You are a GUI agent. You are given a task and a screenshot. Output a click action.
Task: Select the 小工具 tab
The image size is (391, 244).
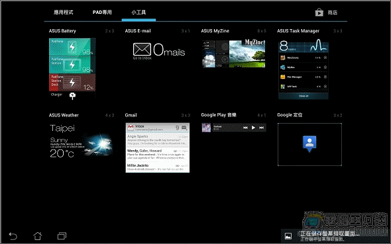pos(139,12)
